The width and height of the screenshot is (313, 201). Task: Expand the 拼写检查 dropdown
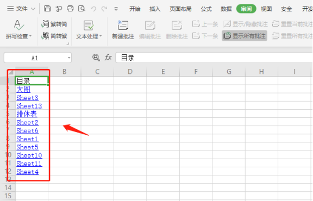pos(30,36)
